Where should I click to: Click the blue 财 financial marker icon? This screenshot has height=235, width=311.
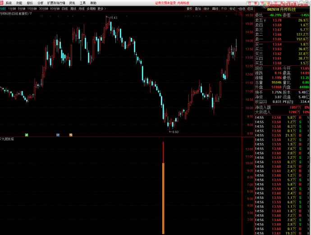coord(58,135)
